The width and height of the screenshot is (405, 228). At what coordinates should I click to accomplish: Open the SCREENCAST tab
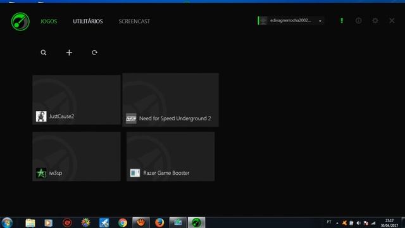point(134,22)
